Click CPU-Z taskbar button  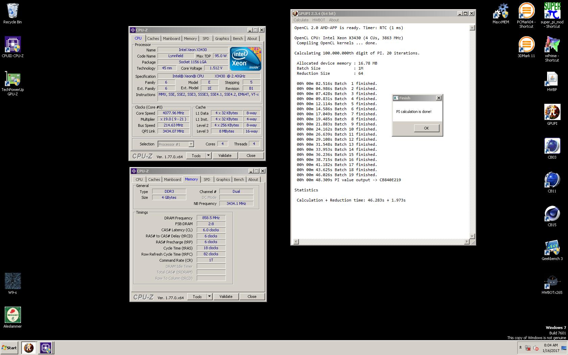point(46,348)
